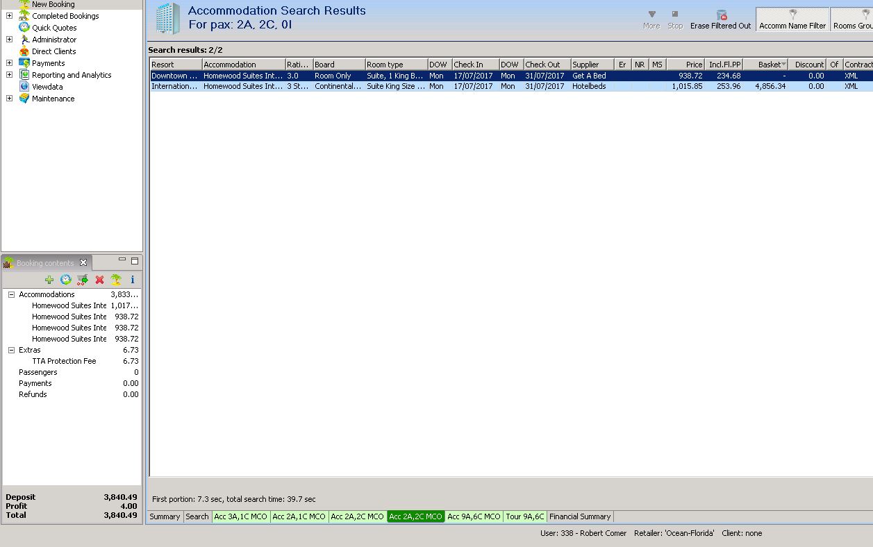Select the Direct Clients label
Viewport: 873px width, 547px height.
(x=54, y=51)
